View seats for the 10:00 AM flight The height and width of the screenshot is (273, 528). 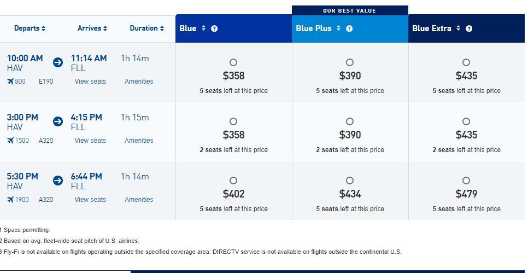coord(90,82)
